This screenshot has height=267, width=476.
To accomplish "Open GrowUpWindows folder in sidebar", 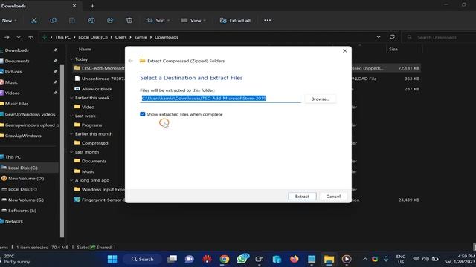I will 23,136.
